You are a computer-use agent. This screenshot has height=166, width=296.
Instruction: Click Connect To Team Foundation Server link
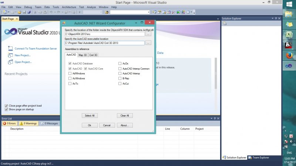(36, 49)
